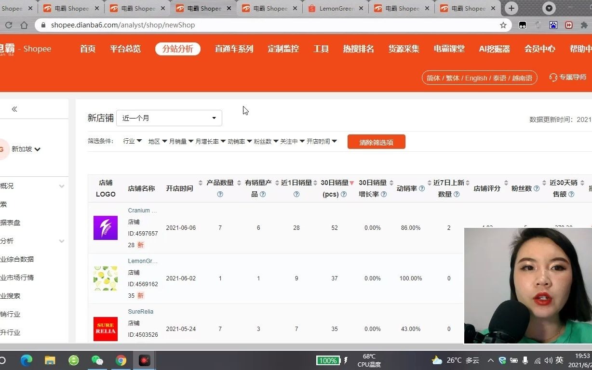Click the Cranium store logo thumbnail
Image resolution: width=592 pixels, height=370 pixels.
pos(105,227)
